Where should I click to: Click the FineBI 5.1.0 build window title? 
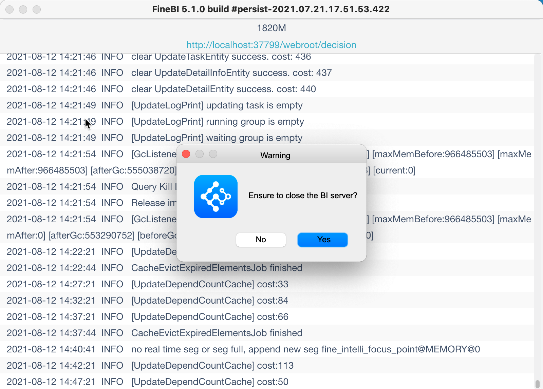tap(271, 9)
